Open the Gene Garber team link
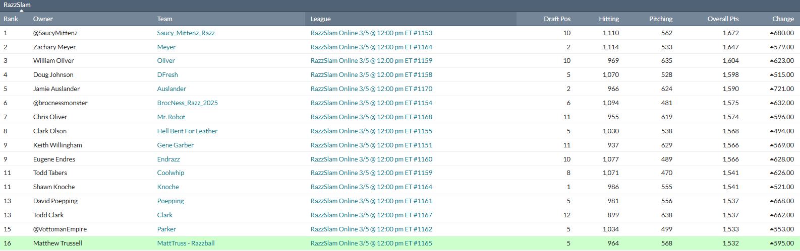 176,145
